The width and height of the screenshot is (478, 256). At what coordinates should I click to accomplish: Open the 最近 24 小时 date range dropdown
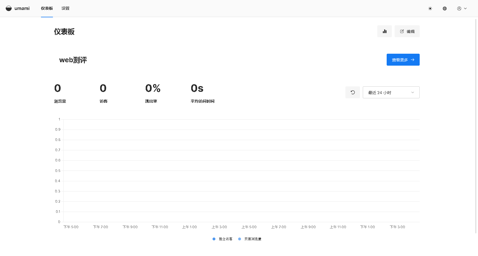(391, 92)
